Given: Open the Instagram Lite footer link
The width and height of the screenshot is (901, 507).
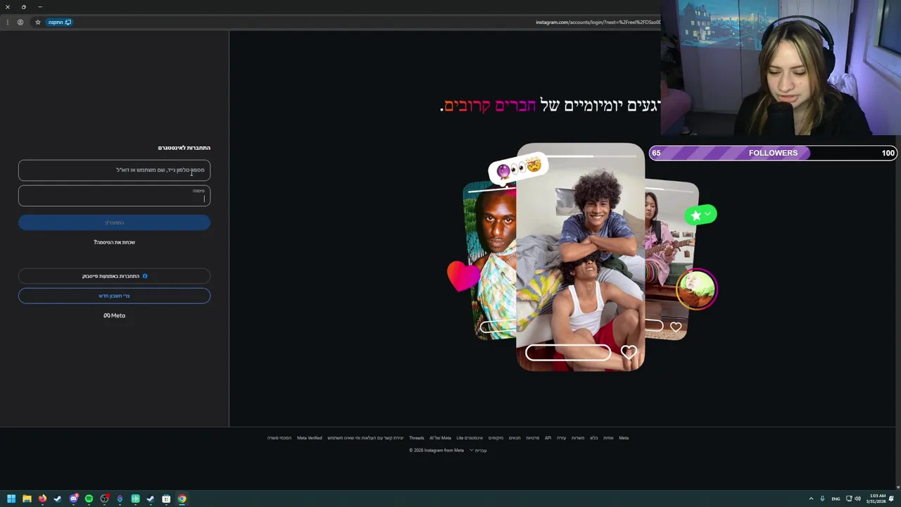Looking at the screenshot, I should (470, 438).
